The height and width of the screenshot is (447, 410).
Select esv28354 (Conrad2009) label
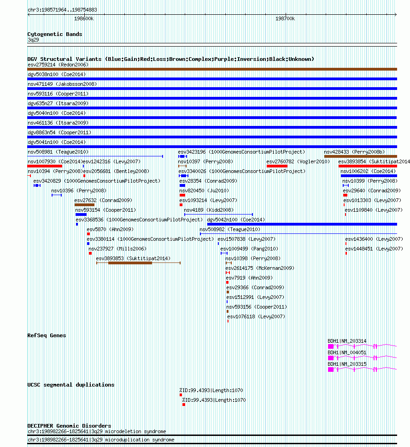pyautogui.click(x=208, y=181)
